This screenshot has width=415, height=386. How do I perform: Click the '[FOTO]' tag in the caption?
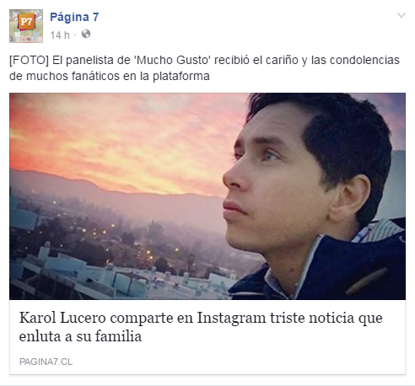click(x=29, y=61)
